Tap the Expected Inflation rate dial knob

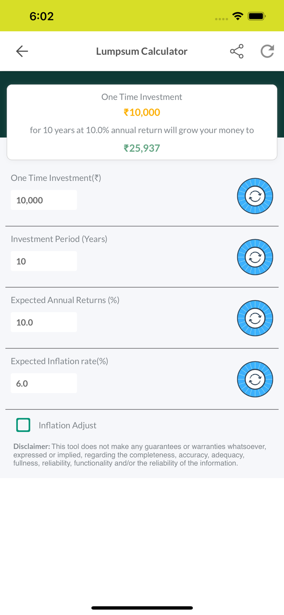pyautogui.click(x=255, y=379)
